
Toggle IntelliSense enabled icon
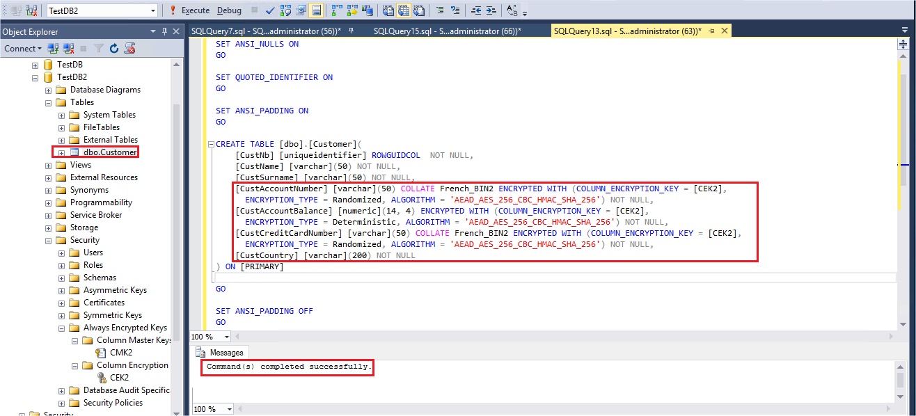tap(317, 10)
